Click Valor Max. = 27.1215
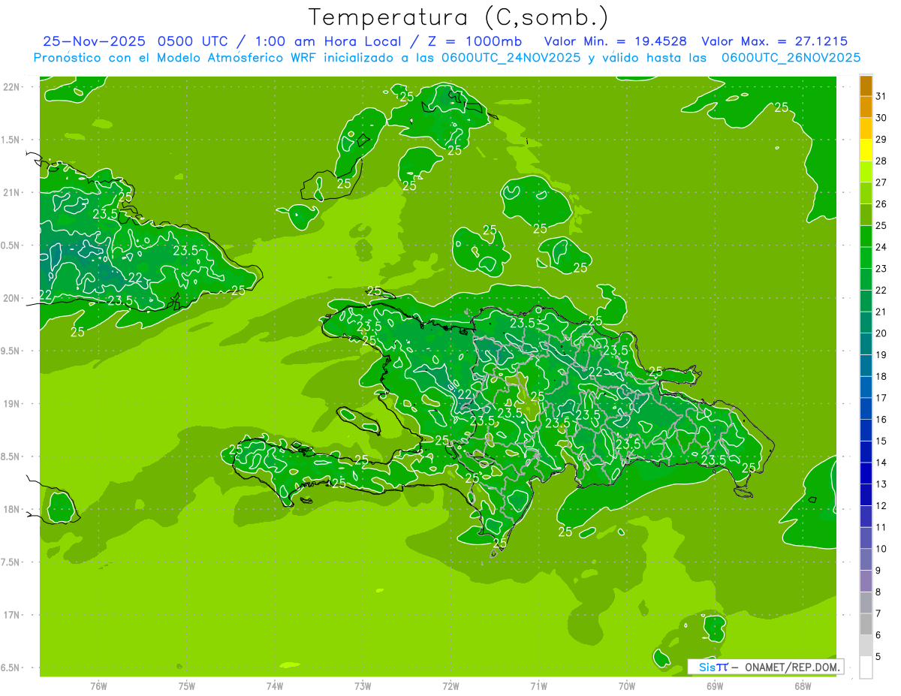 tap(775, 41)
